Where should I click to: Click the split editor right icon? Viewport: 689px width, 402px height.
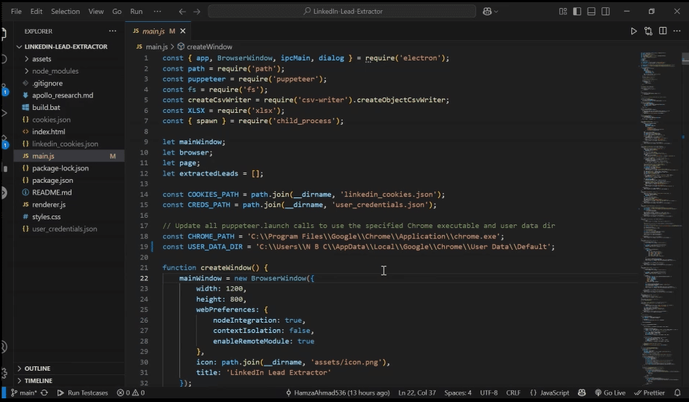click(663, 31)
